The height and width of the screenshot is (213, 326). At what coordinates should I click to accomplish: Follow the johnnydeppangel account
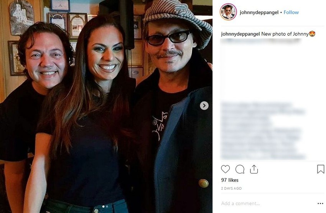click(x=291, y=12)
